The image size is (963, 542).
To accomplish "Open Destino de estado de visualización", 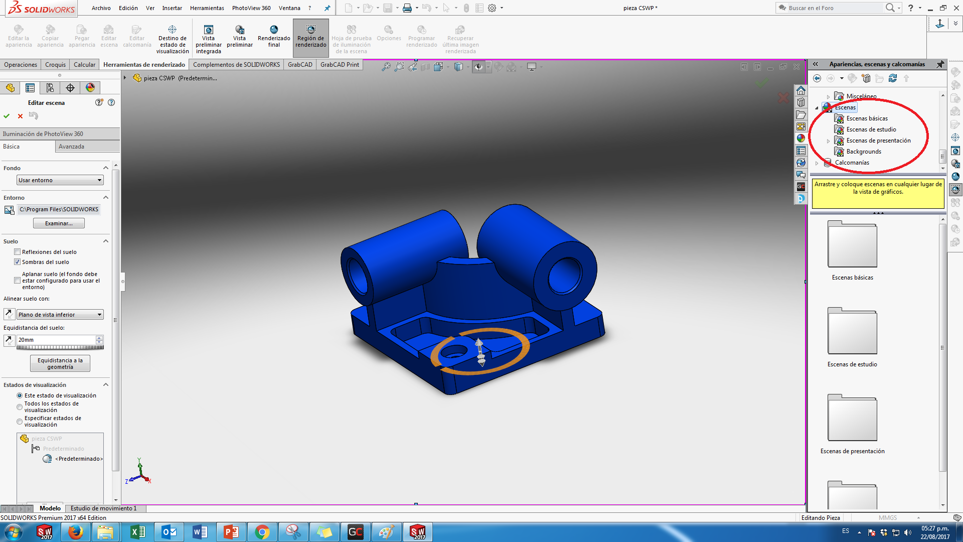I will click(173, 38).
